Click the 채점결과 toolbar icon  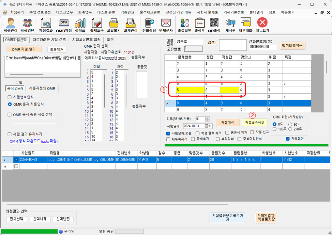(46, 25)
